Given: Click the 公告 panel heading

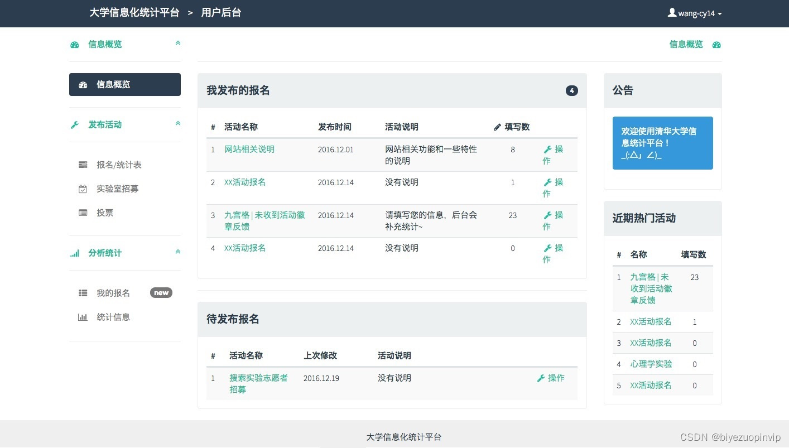Looking at the screenshot, I should 623,90.
